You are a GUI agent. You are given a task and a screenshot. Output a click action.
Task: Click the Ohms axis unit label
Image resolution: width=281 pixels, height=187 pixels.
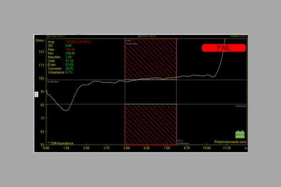coord(40,41)
